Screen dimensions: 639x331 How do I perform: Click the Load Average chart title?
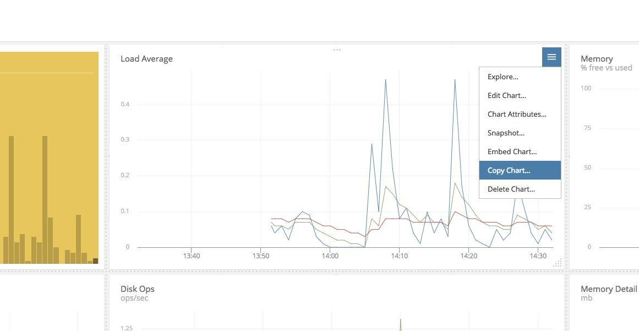coord(146,58)
